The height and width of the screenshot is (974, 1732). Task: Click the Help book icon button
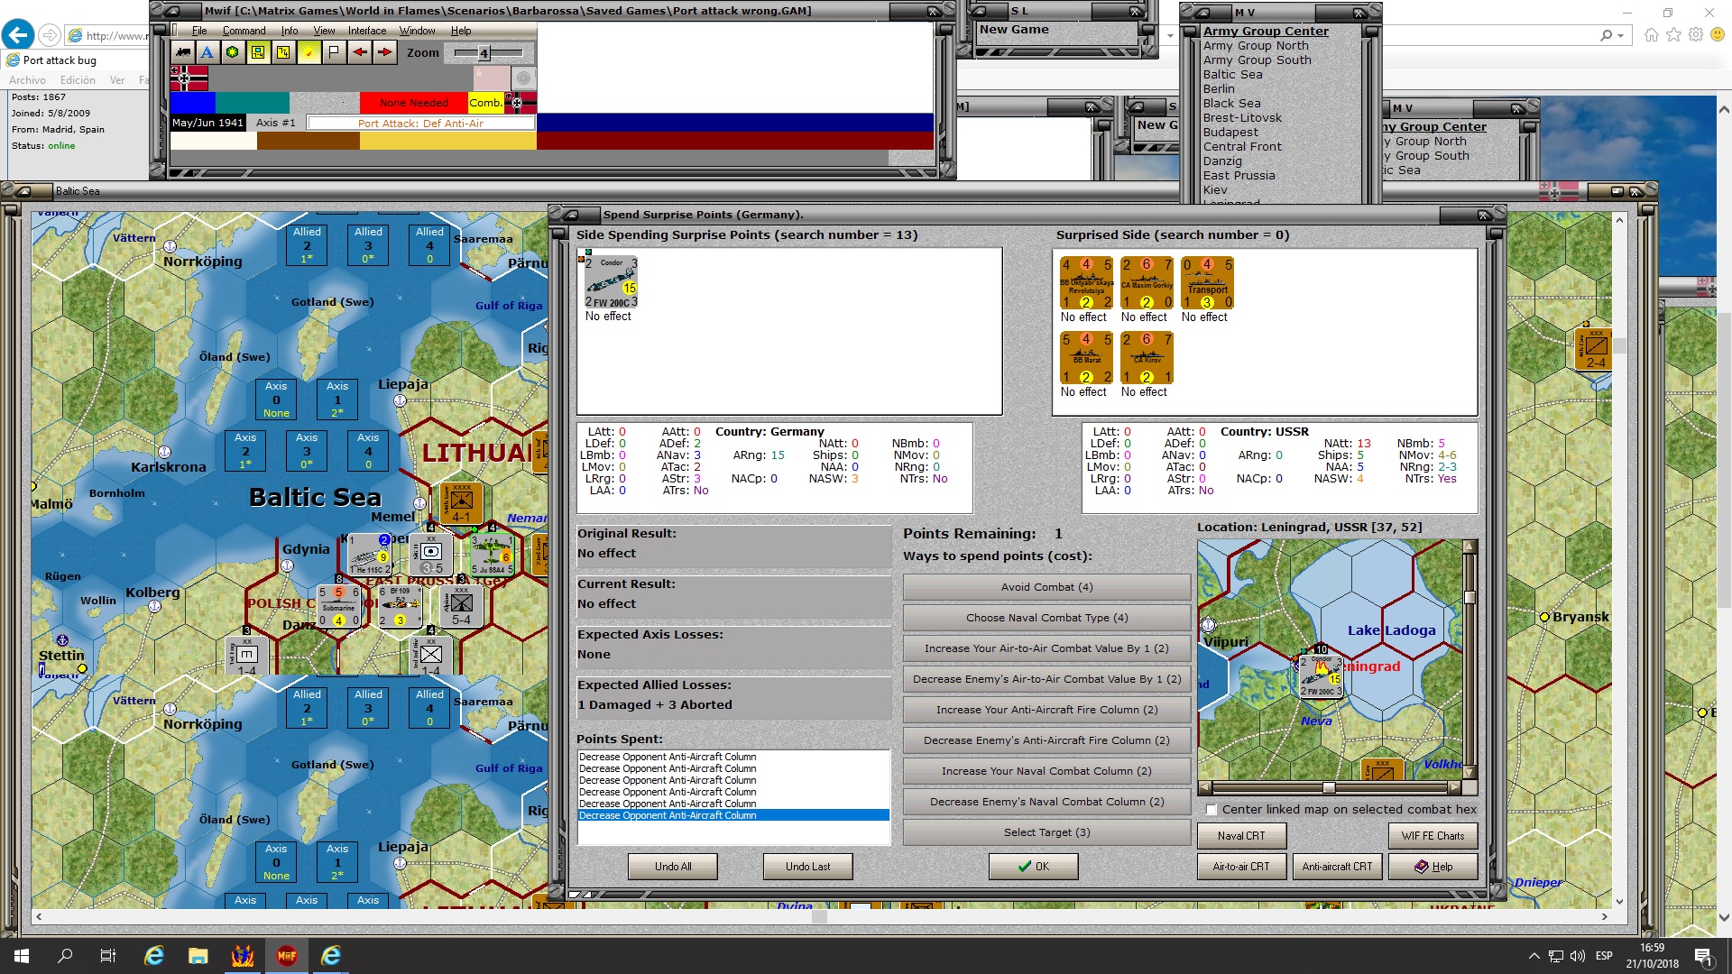(x=1433, y=867)
